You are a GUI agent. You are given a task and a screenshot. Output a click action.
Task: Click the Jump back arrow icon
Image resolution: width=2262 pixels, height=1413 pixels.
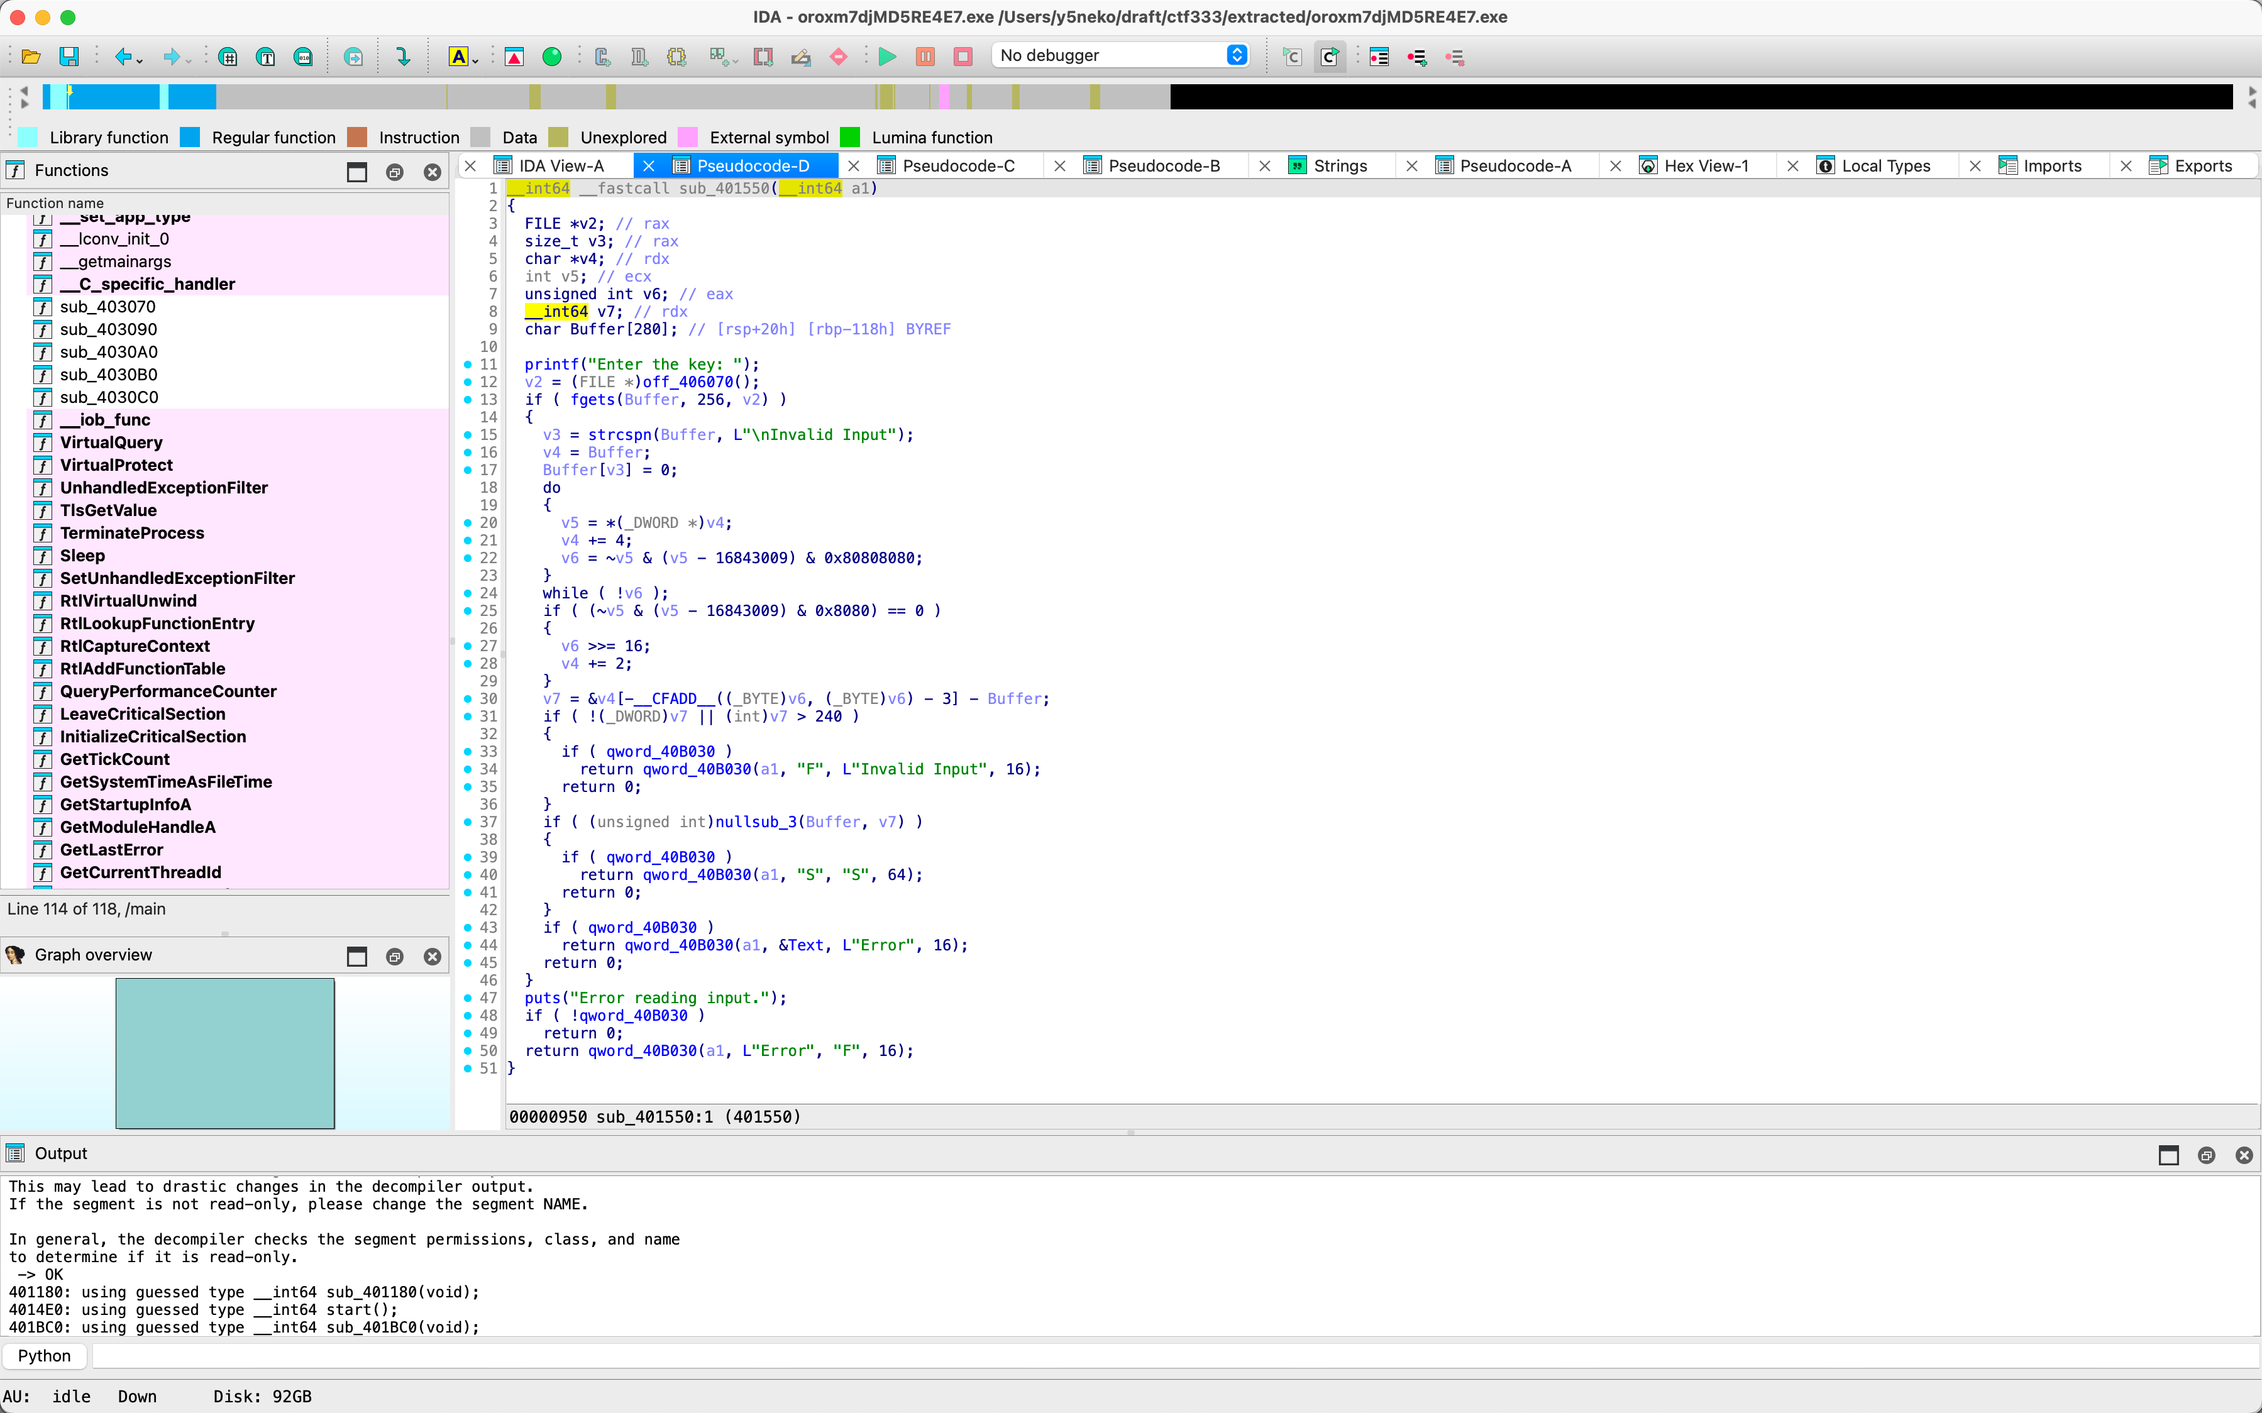point(123,57)
